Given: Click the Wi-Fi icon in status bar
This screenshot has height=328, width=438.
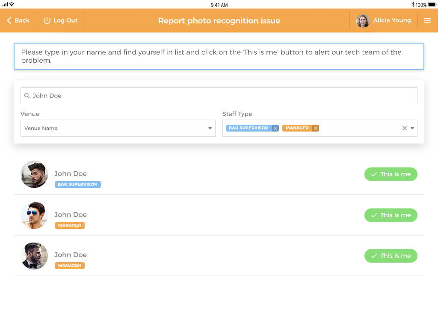Looking at the screenshot, I should coord(12,4).
